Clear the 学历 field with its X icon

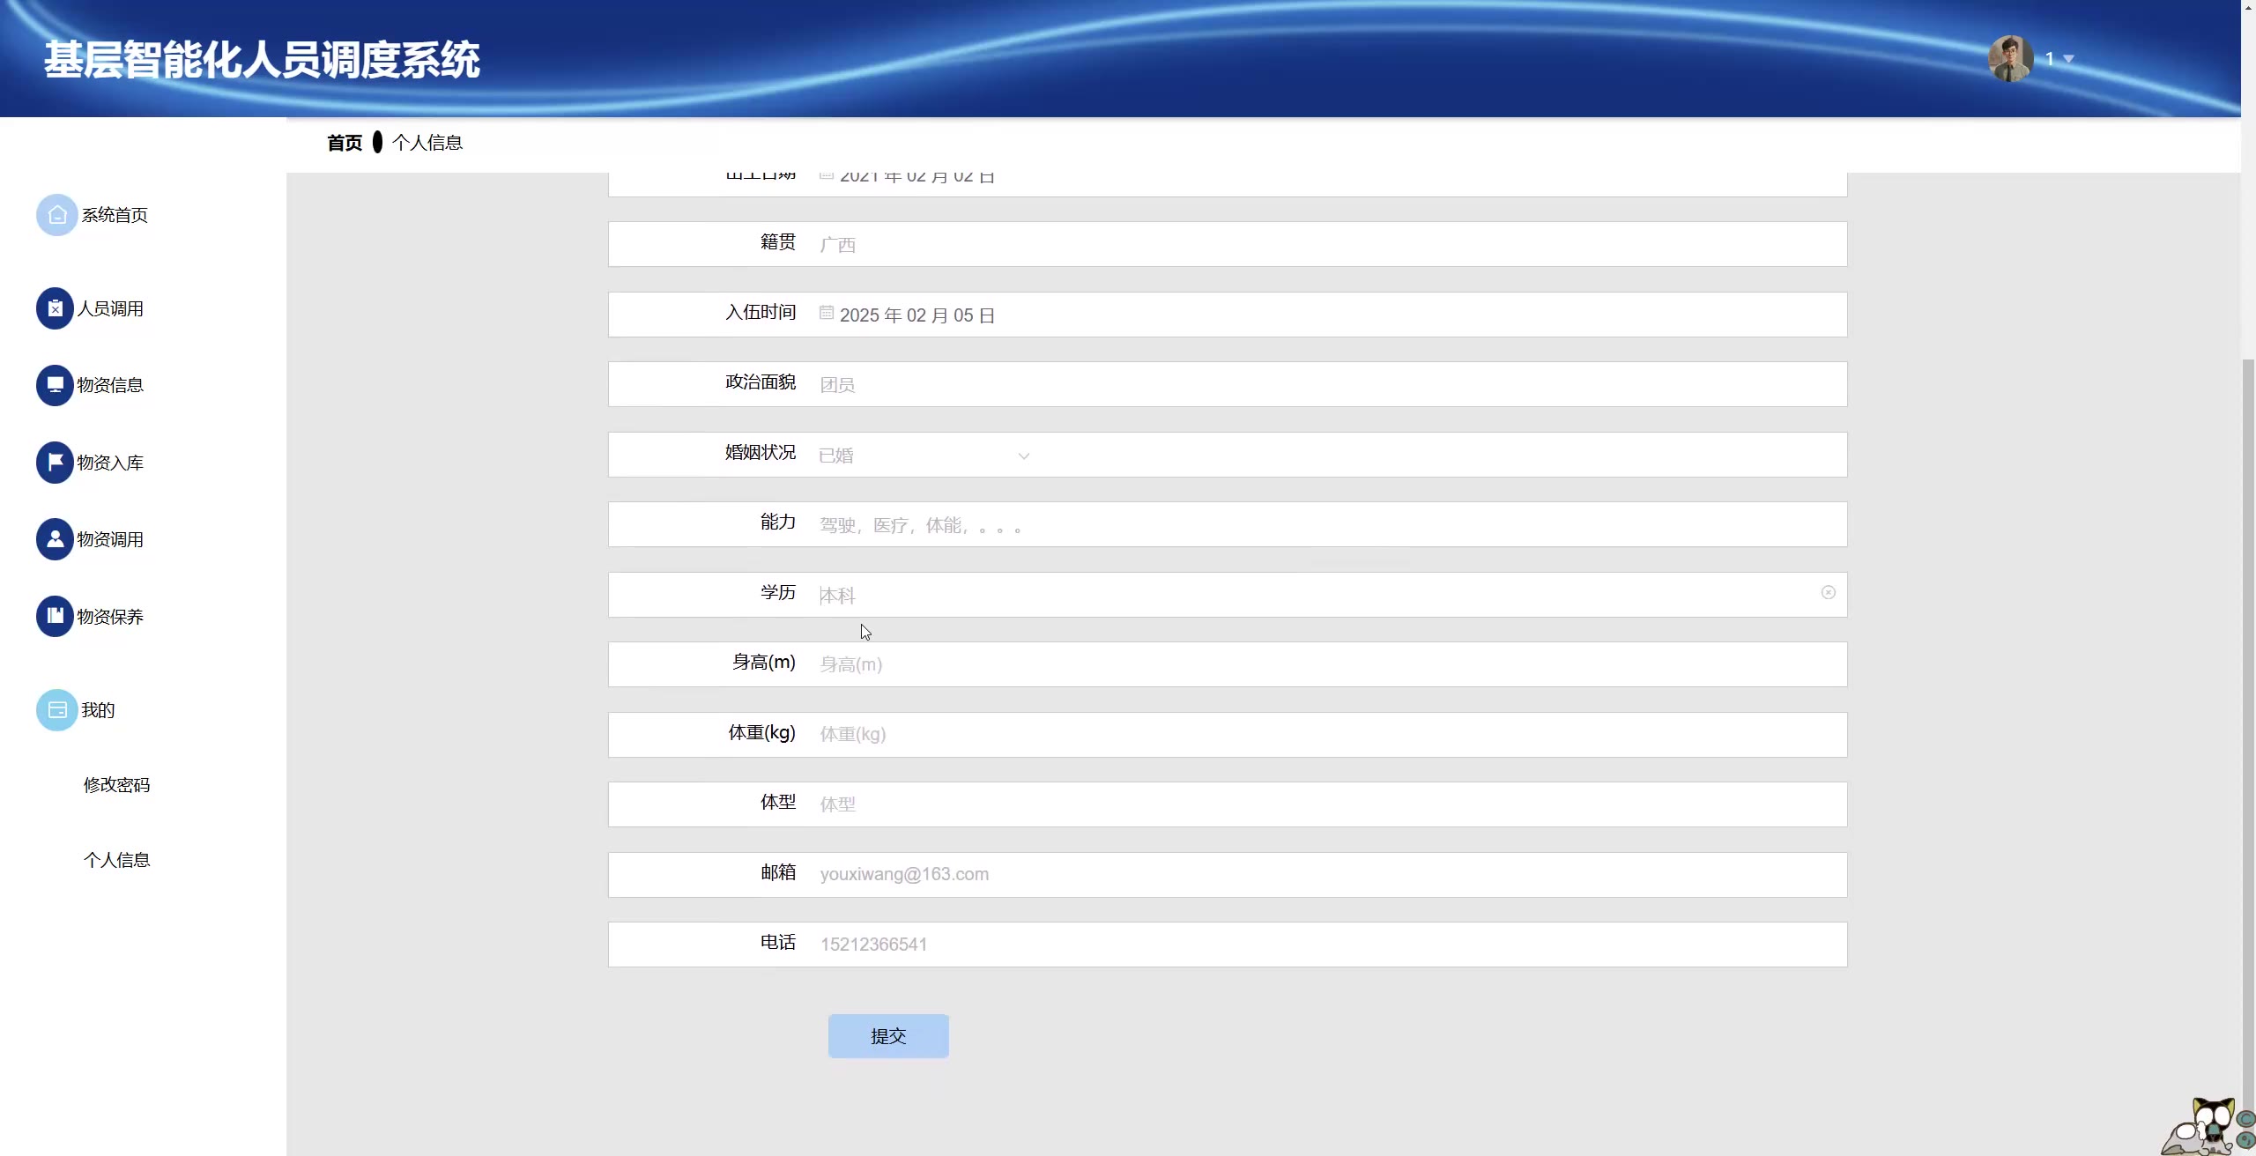click(x=1828, y=593)
